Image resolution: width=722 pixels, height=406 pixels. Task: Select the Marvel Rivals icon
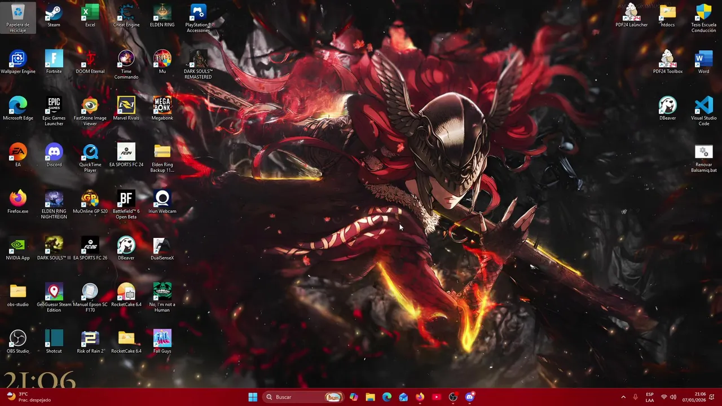(x=126, y=109)
